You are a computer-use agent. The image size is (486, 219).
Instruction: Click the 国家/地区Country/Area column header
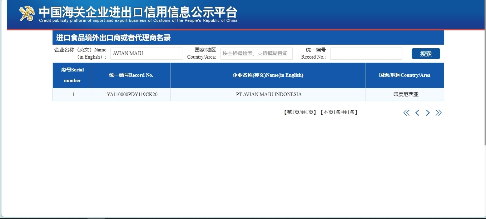coord(405,75)
